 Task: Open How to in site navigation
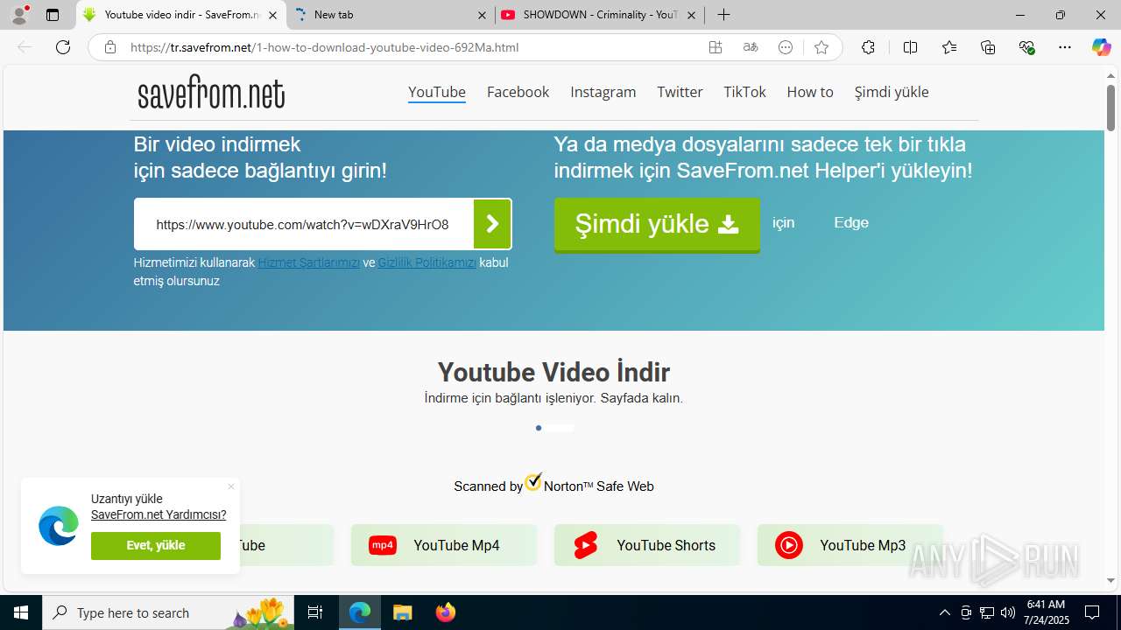coord(810,92)
